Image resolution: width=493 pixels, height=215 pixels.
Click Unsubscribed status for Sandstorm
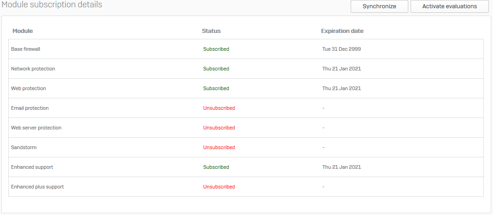(219, 147)
